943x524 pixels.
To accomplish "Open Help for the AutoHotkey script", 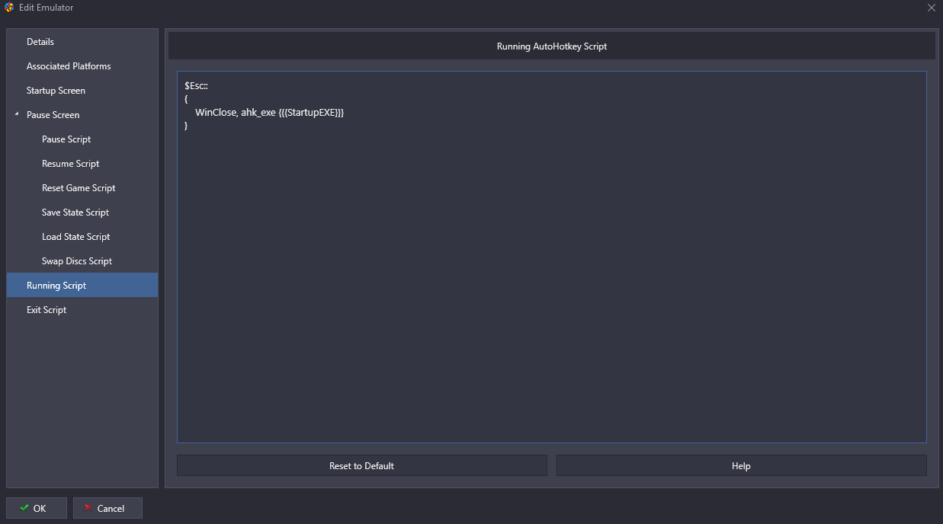I will click(x=741, y=465).
